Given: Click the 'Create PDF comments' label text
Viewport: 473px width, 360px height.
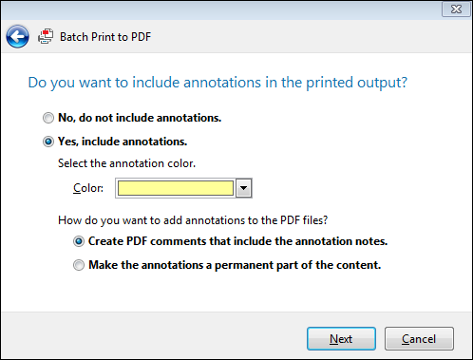Looking at the screenshot, I should [237, 241].
